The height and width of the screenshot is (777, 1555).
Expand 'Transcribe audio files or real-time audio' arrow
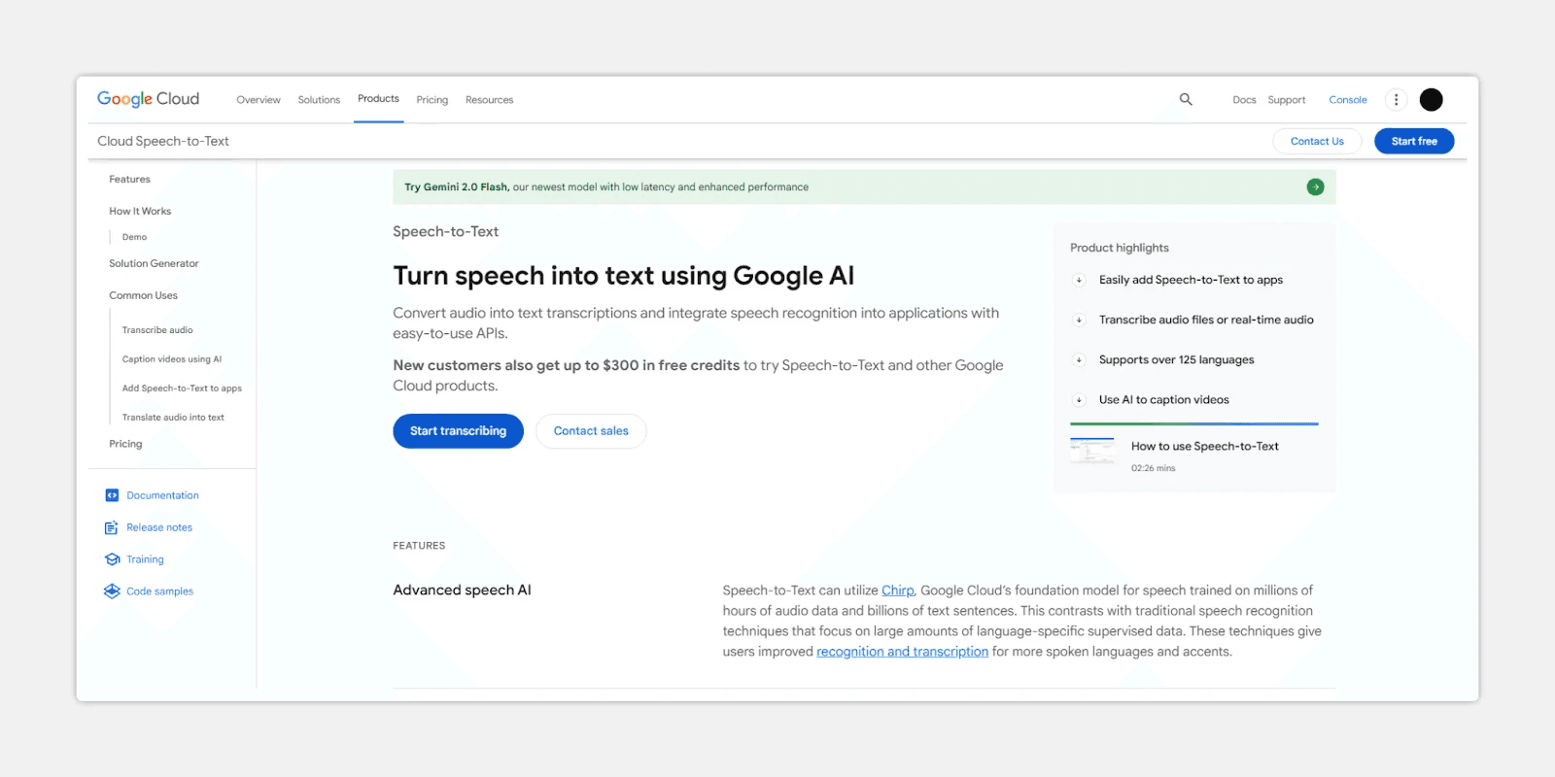[1079, 320]
